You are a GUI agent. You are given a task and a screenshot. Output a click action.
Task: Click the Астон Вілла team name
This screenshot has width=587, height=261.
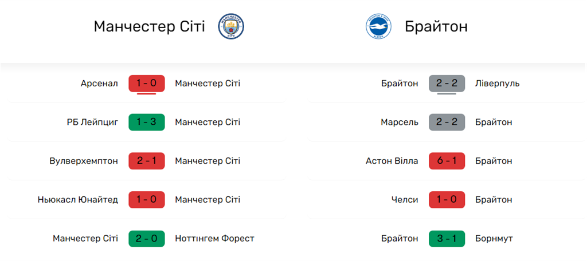click(392, 161)
